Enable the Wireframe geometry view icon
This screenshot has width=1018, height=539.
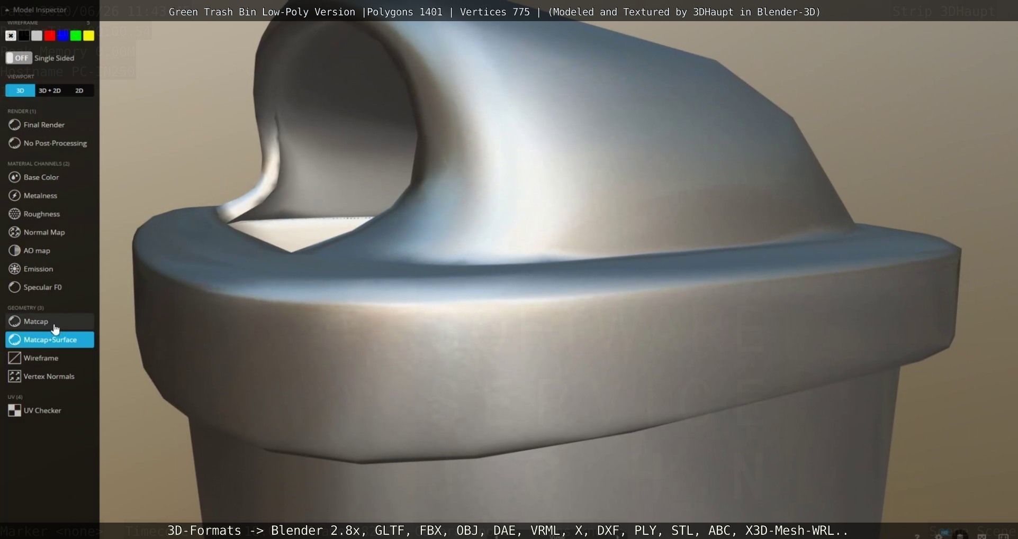[15, 358]
